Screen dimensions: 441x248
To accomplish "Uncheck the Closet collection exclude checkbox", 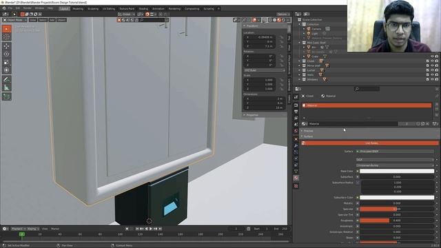I will tap(427, 61).
